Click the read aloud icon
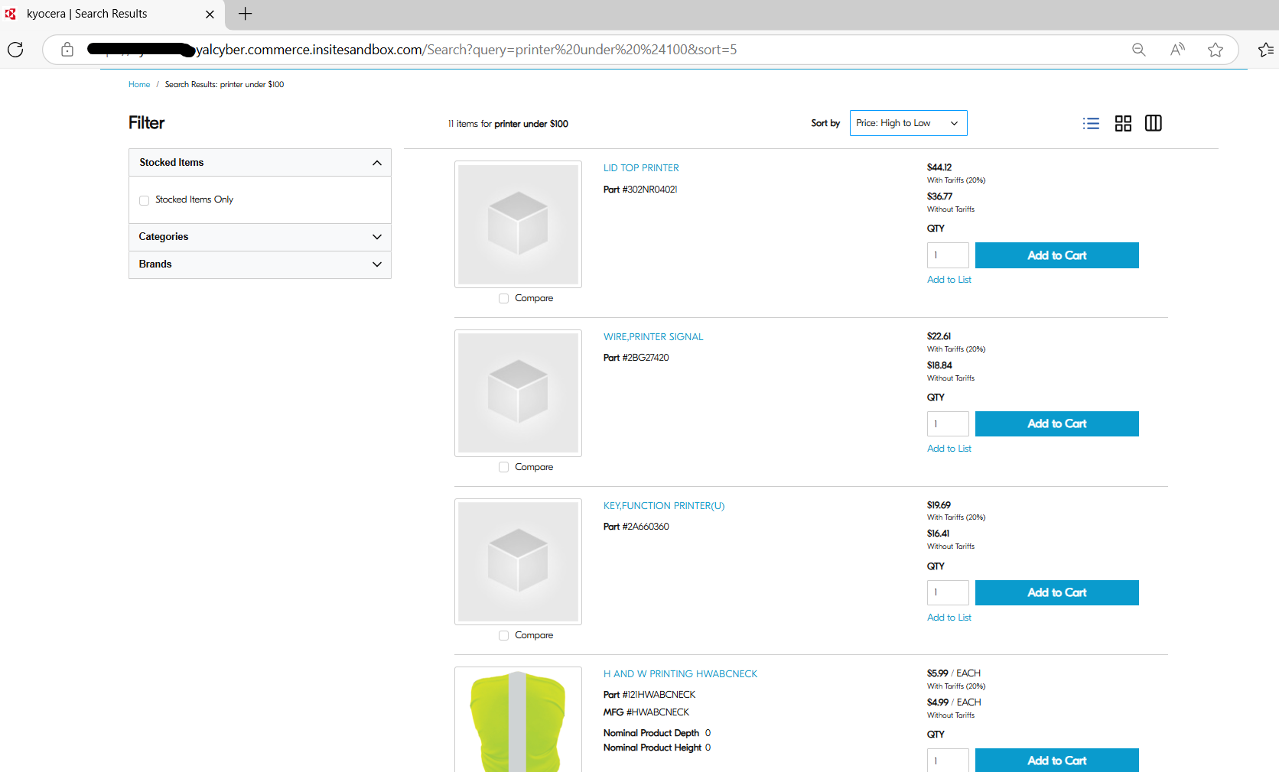The width and height of the screenshot is (1279, 772). tap(1177, 50)
